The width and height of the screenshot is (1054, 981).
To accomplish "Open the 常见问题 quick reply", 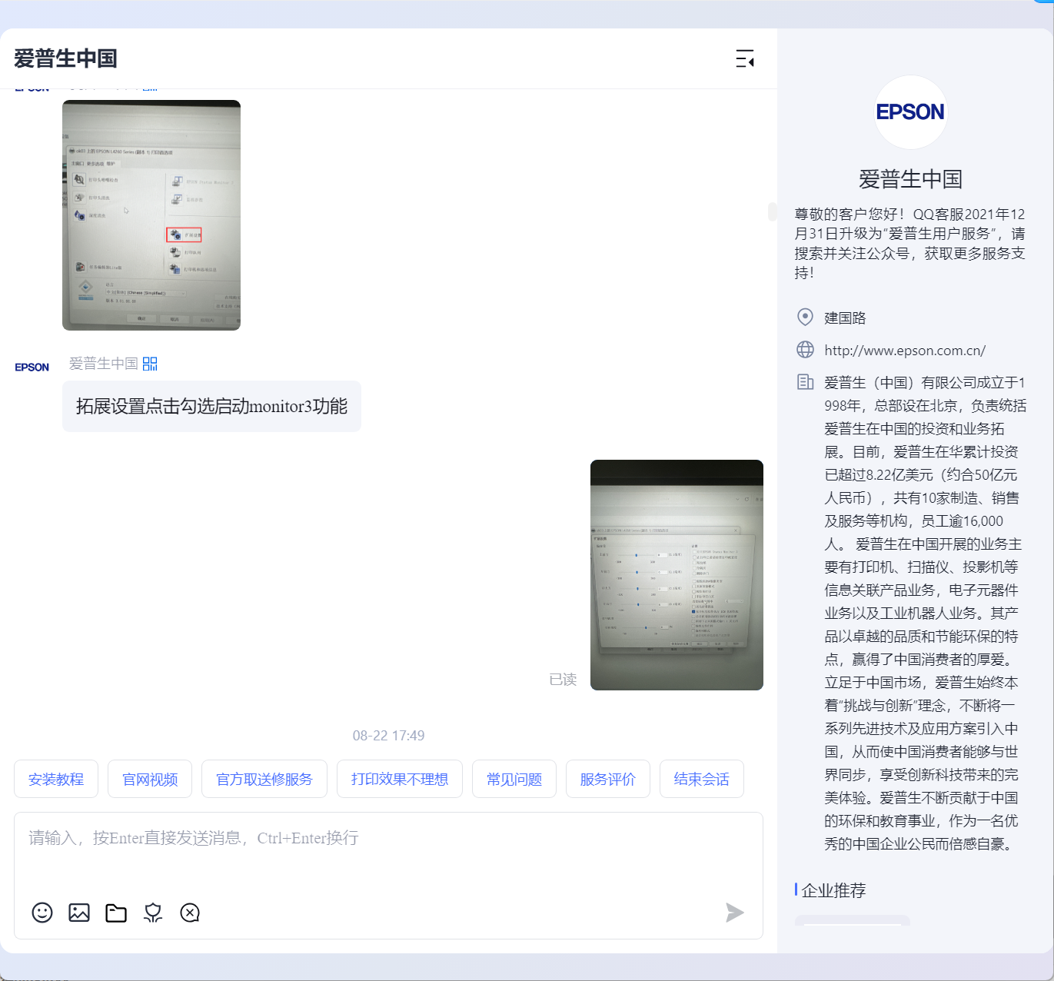I will point(514,780).
